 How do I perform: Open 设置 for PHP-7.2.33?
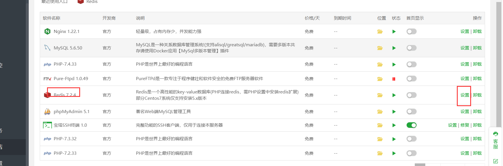coord(465,153)
